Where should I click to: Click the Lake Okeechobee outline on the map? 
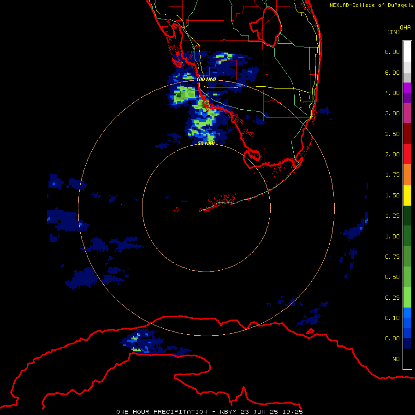coord(266,26)
